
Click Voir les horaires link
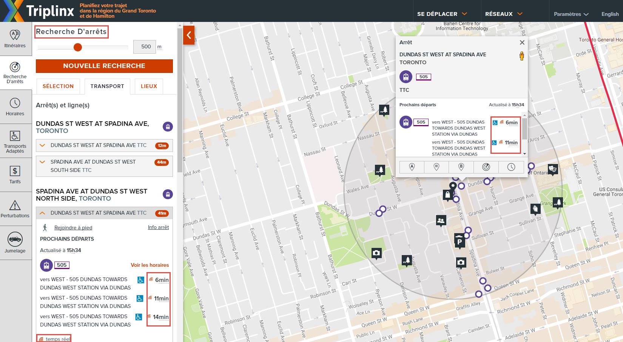pos(150,265)
